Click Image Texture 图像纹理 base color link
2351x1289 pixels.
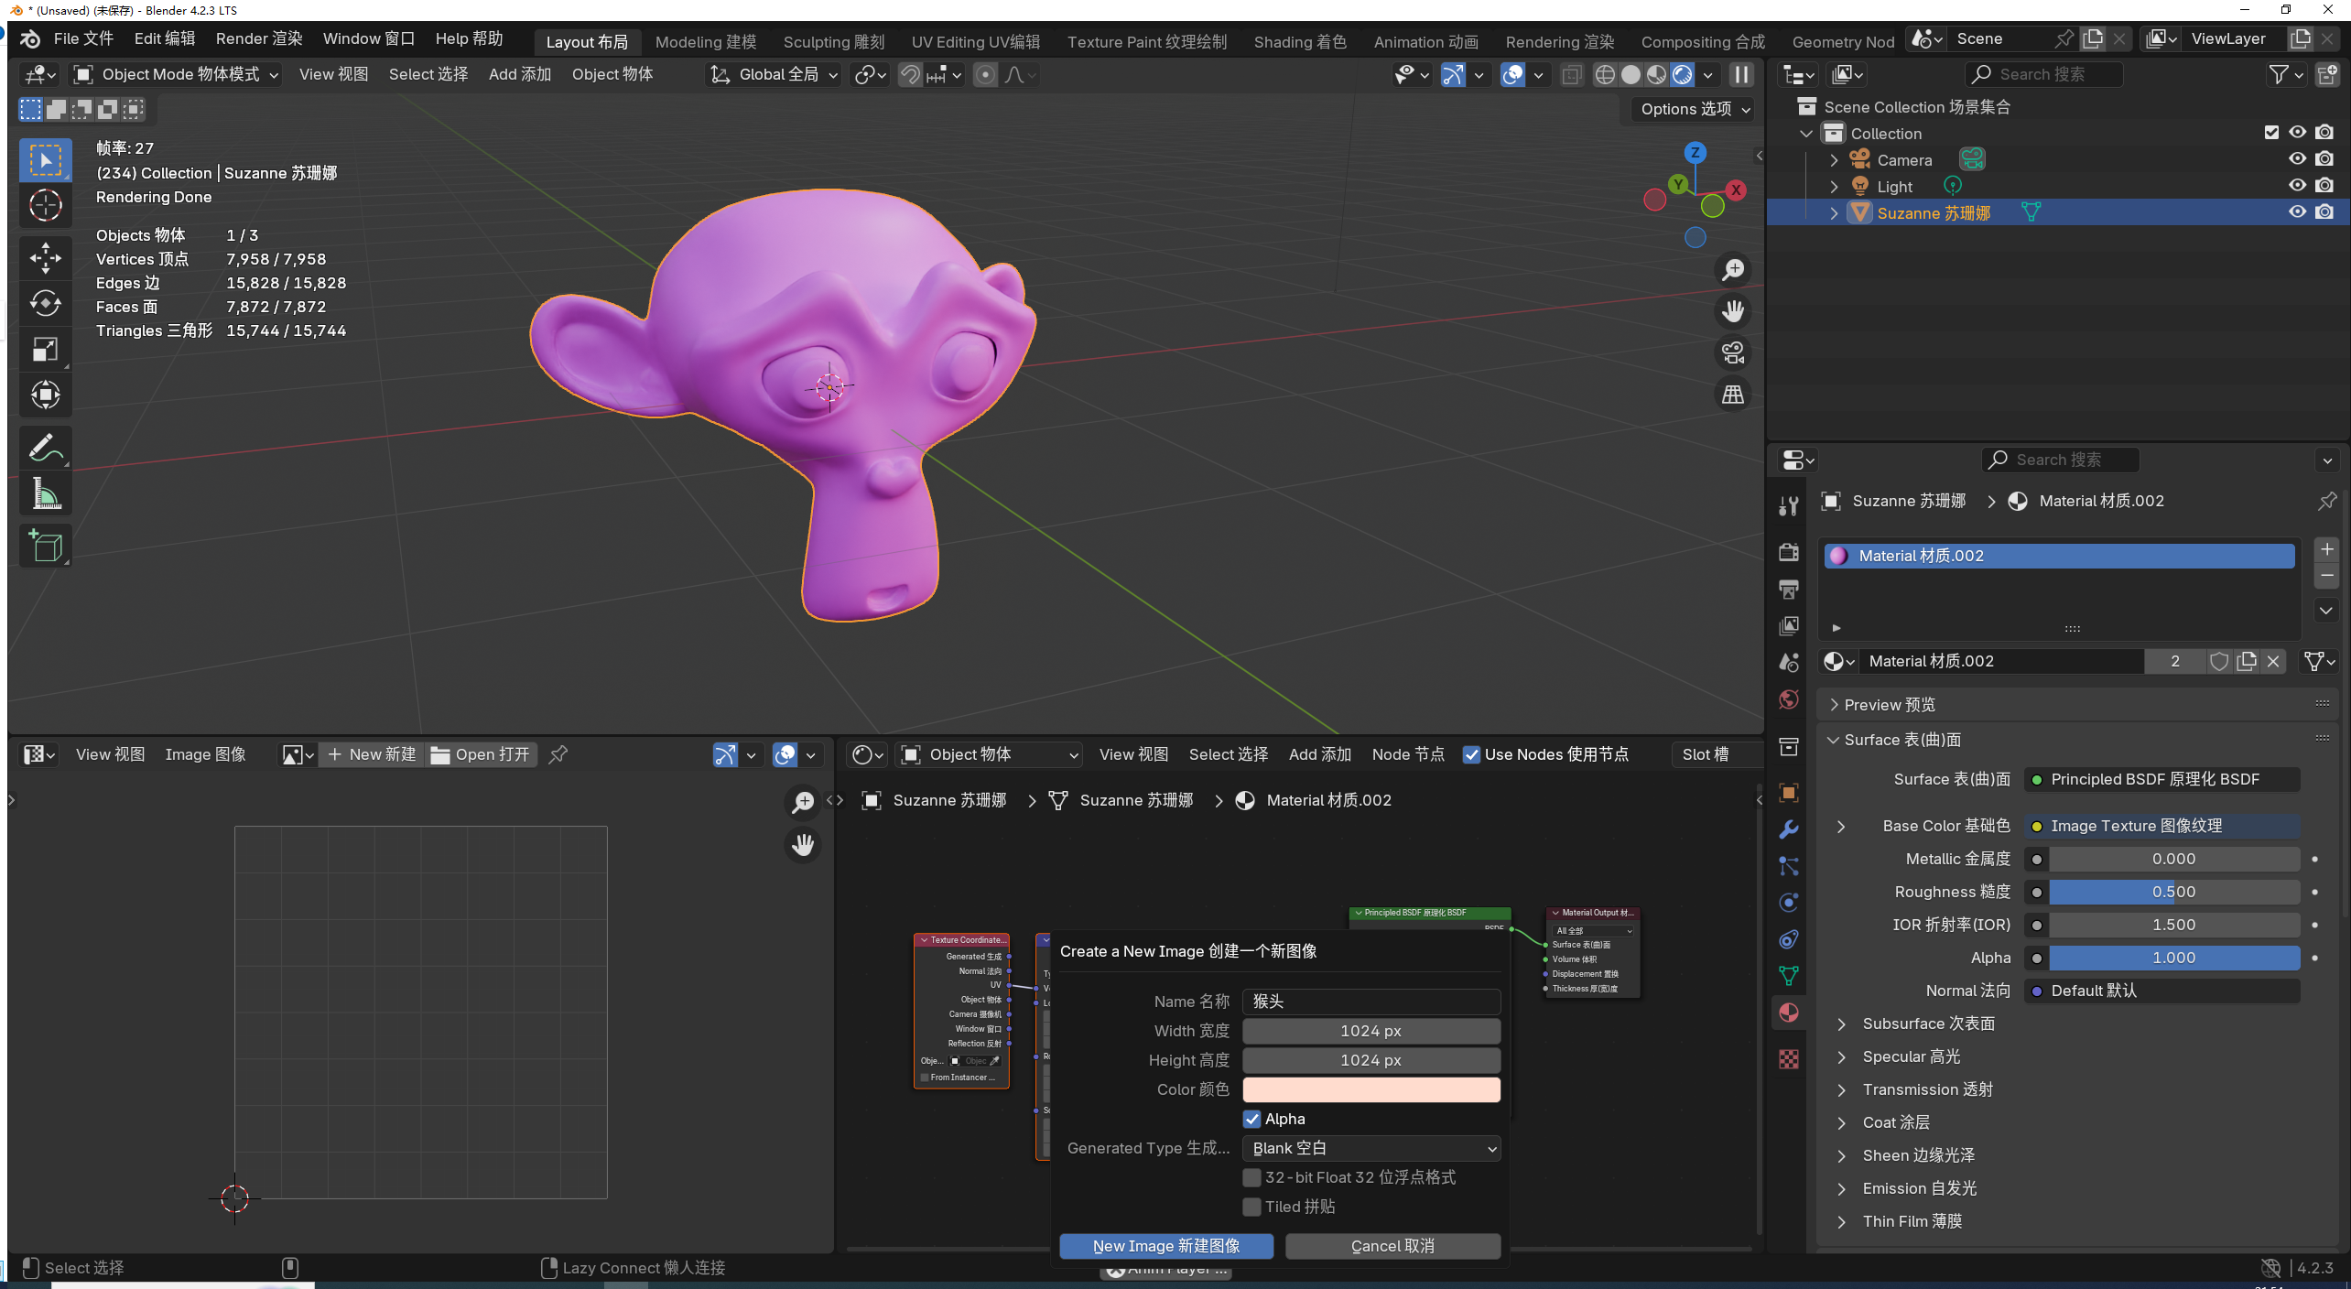(2162, 826)
